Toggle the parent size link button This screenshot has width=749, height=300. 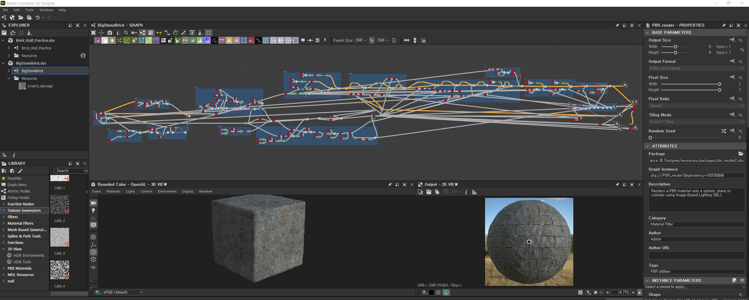coord(372,40)
